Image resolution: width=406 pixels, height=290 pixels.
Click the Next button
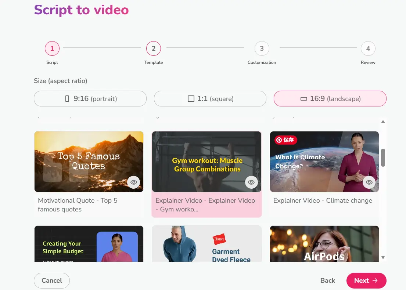tap(366, 280)
